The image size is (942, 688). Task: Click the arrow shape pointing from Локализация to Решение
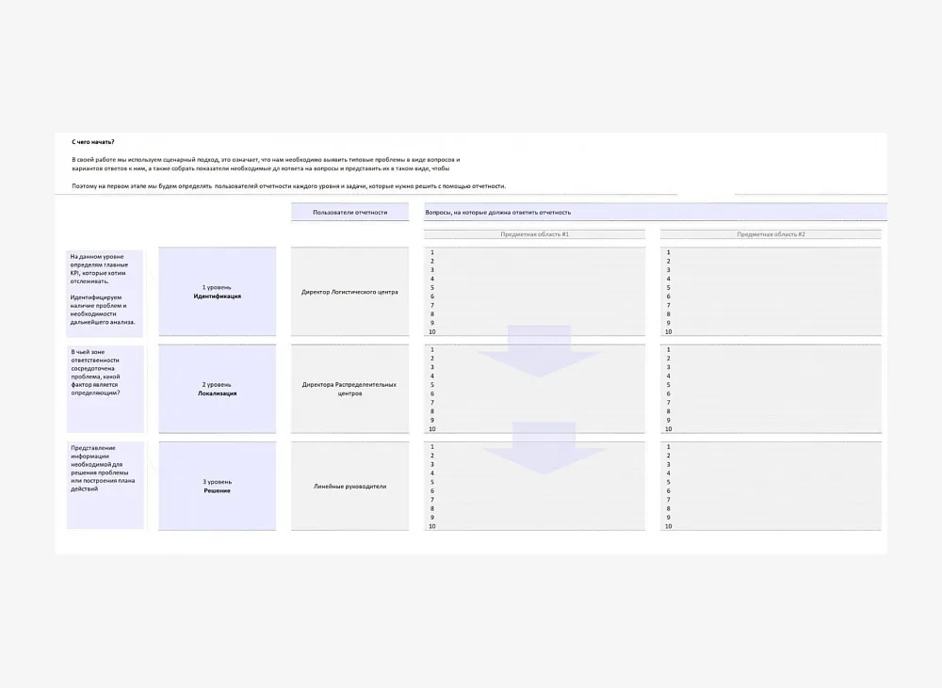544,450
